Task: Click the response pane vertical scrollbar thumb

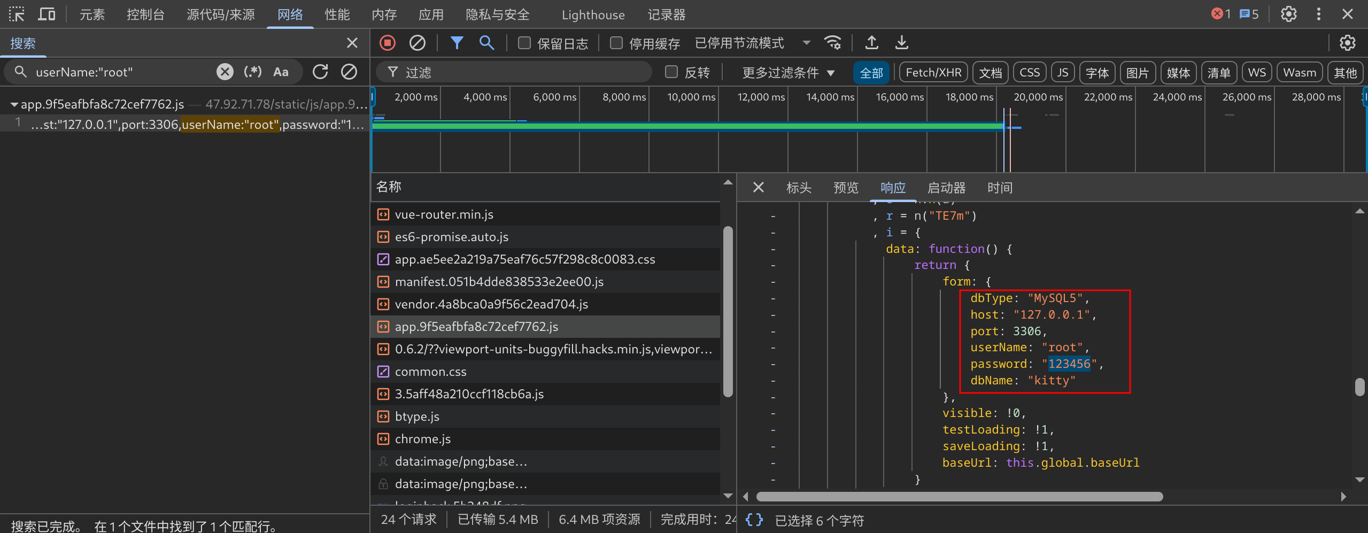Action: [1359, 387]
